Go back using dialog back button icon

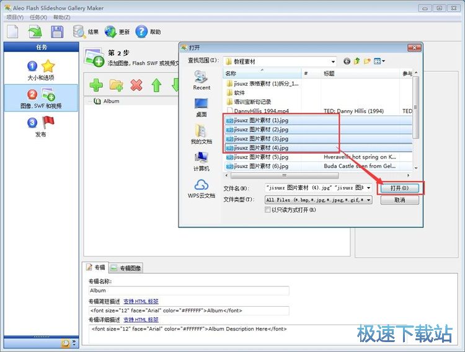coord(347,61)
